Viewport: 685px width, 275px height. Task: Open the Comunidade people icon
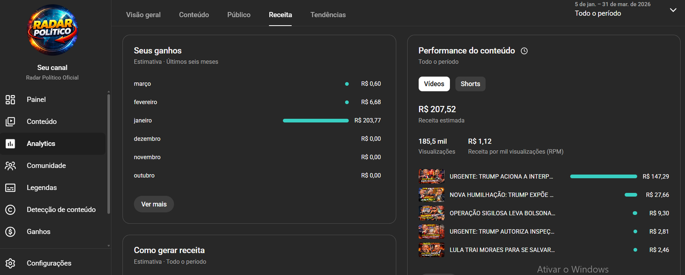pos(10,166)
